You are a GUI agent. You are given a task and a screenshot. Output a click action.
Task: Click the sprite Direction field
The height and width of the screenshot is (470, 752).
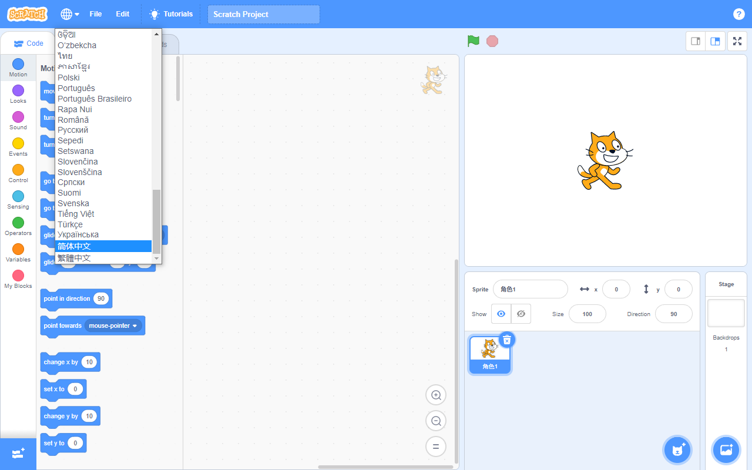[x=674, y=314]
